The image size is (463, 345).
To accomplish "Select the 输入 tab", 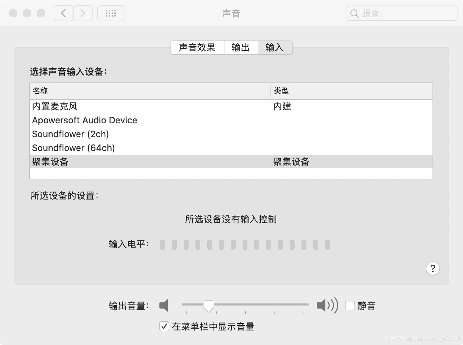I will pos(275,47).
